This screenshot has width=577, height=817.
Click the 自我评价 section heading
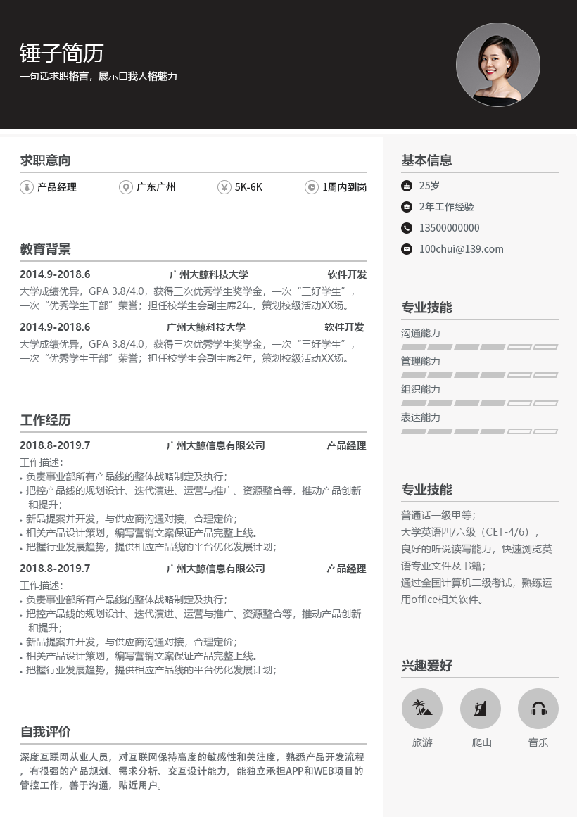coord(45,732)
